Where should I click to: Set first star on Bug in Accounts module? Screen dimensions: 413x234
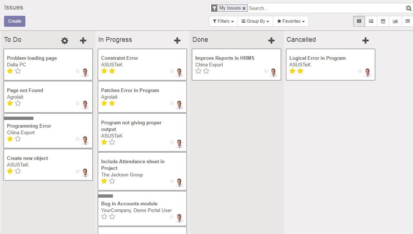[104, 216]
